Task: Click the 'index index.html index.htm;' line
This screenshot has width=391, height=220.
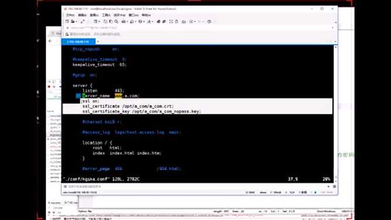Action: click(127, 153)
